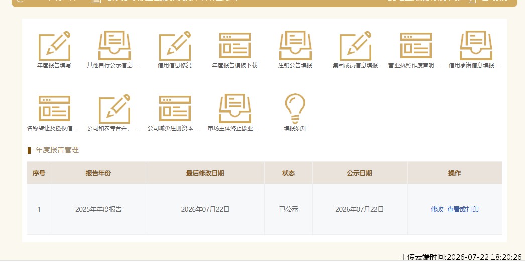The height and width of the screenshot is (264, 525).
Task: Click the 公示日期 column header
Action: click(x=359, y=173)
